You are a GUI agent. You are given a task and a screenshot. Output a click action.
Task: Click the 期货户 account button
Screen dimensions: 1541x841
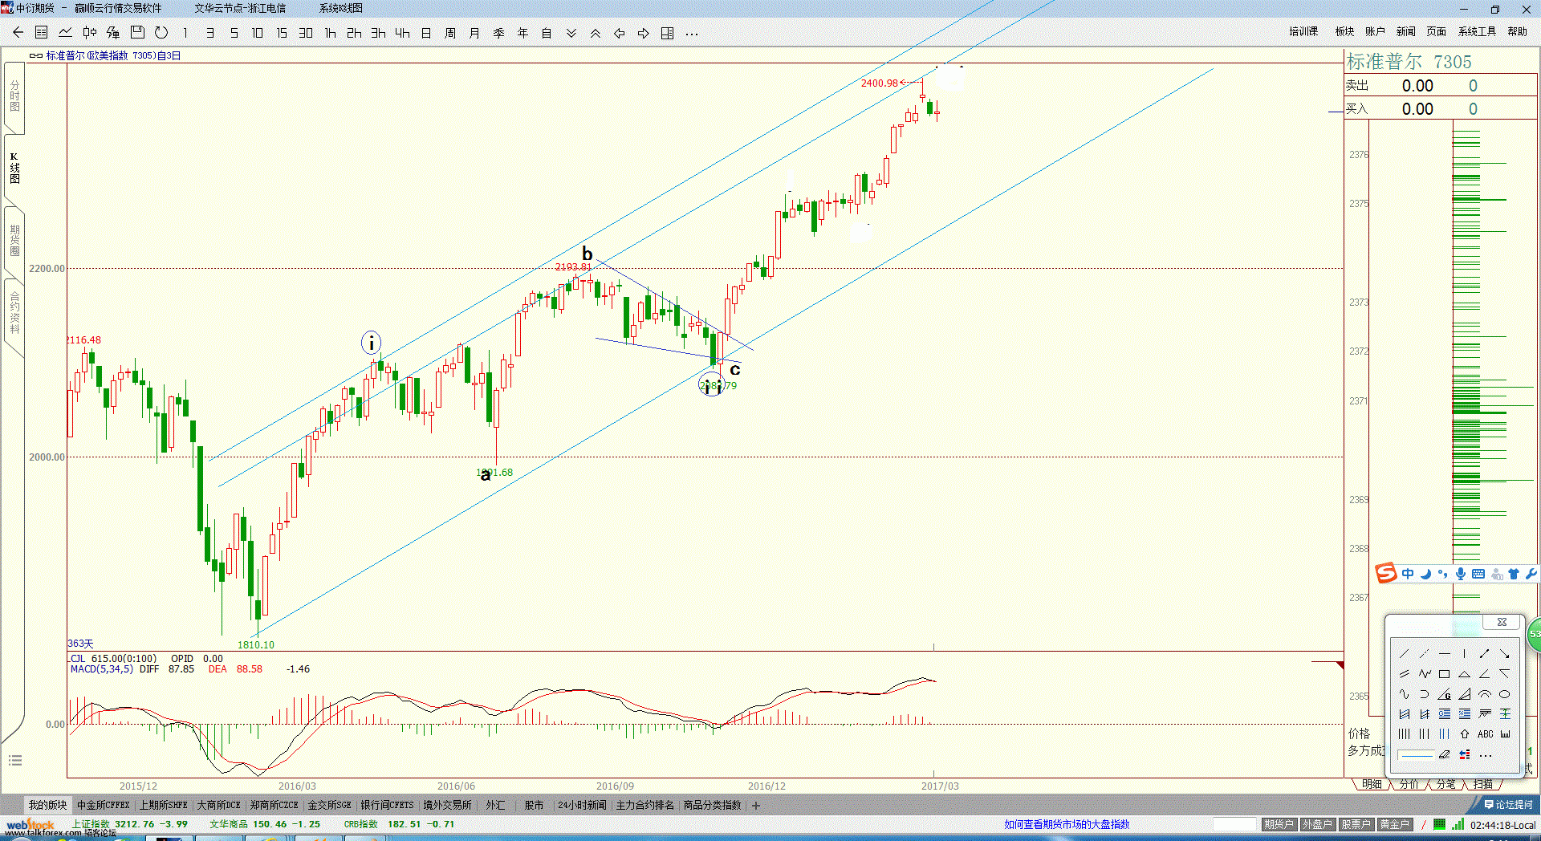click(x=1279, y=824)
